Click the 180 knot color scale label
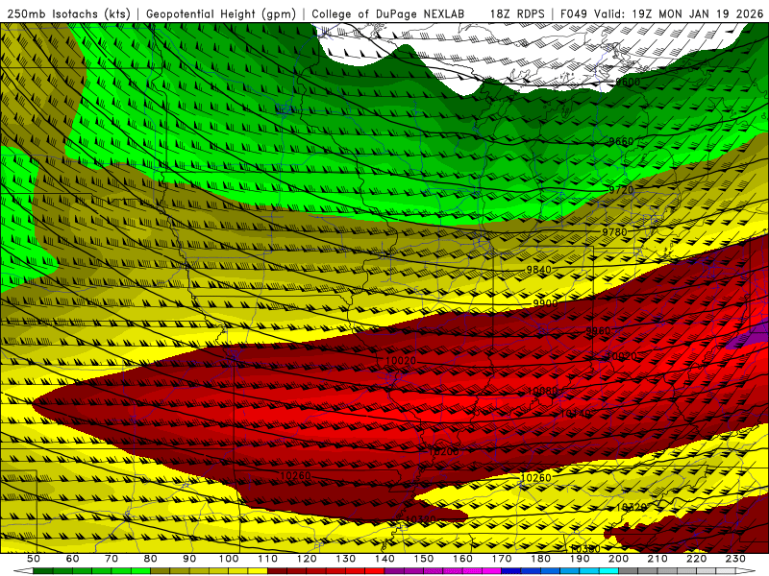Screen dimensions: 769x576 (541, 559)
